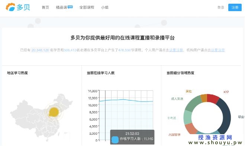The width and height of the screenshot is (245, 146).
Task: Click 这里注册 link for 机构用户
Action: coord(218,50)
